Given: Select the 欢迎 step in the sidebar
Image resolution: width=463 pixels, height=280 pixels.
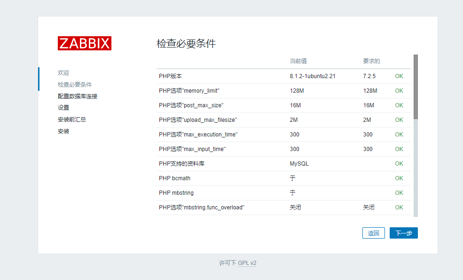Looking at the screenshot, I should pyautogui.click(x=63, y=72).
